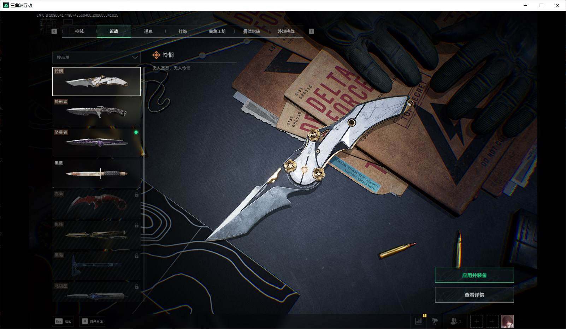Click the 三角洲行动 app icon in title bar
Image resolution: width=566 pixels, height=329 pixels.
(6, 5)
